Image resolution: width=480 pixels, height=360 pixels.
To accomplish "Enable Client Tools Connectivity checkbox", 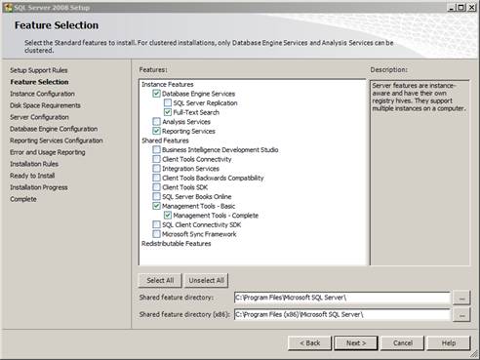I will [x=156, y=159].
